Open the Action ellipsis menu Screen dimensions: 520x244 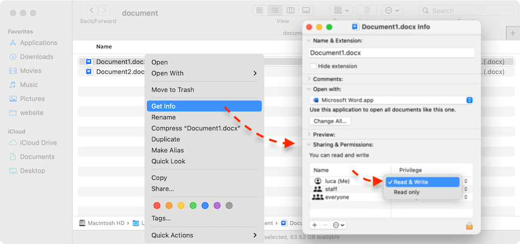[x=392, y=10]
